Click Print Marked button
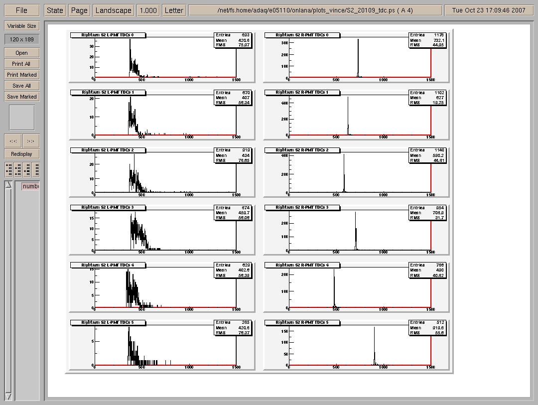 click(21, 75)
